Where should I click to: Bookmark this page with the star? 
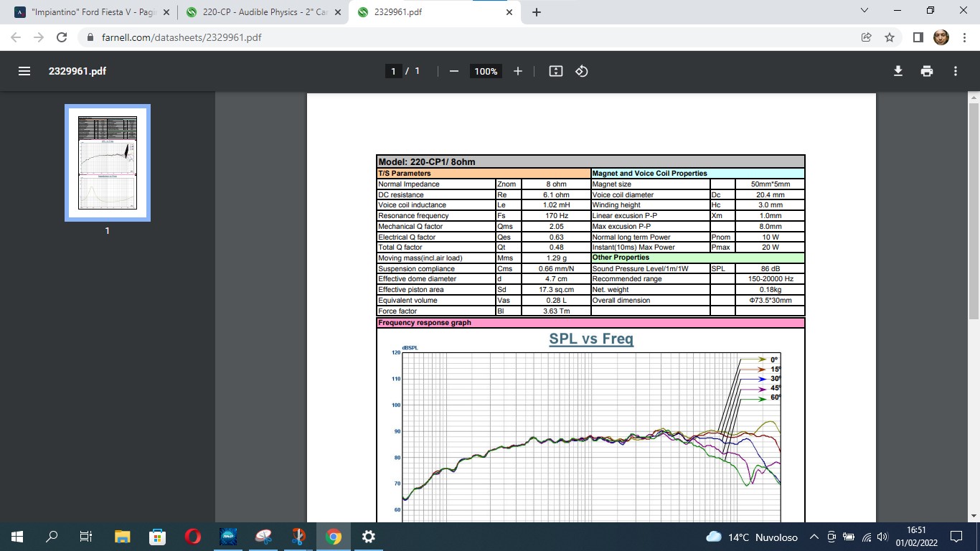[890, 37]
